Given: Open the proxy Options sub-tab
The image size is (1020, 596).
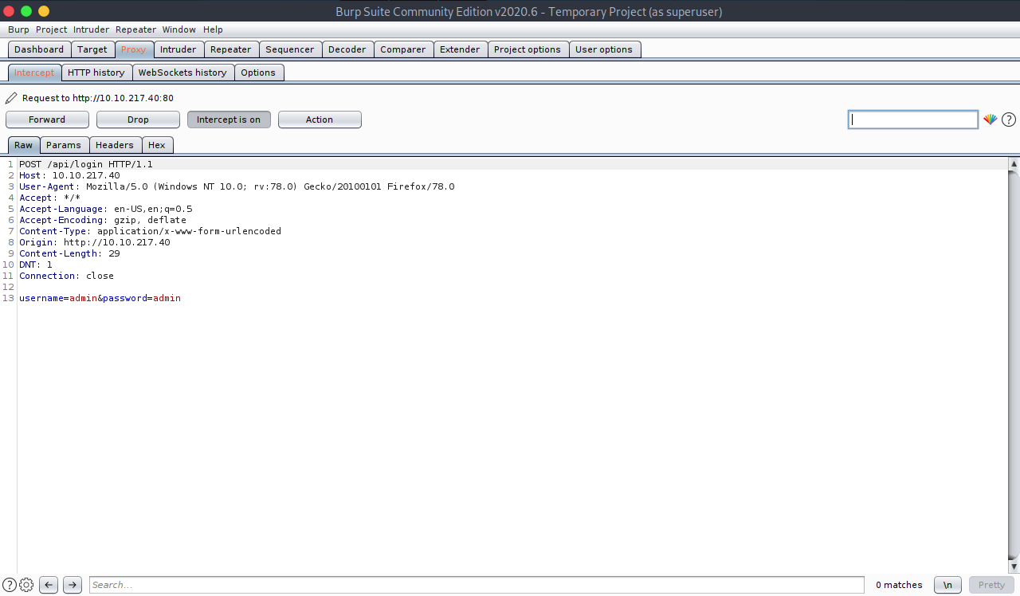Looking at the screenshot, I should [x=258, y=73].
